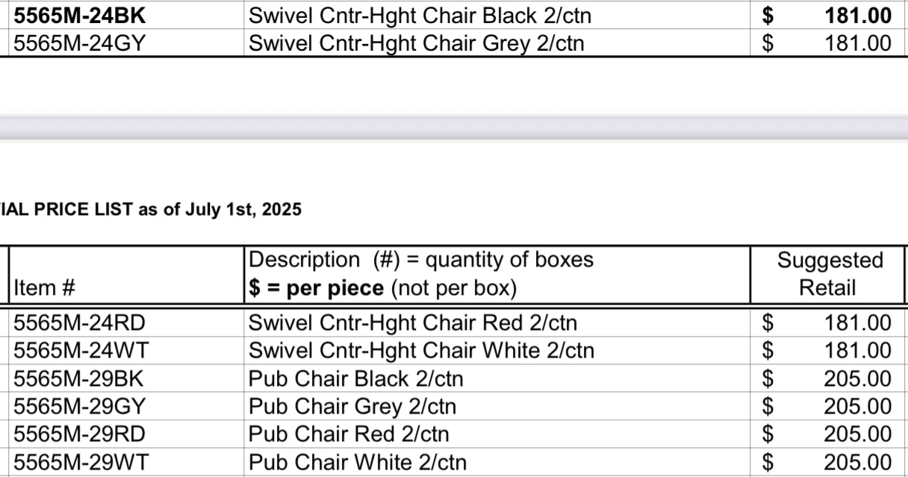
Task: Select the Pub Chair White description
Action: pos(358,462)
